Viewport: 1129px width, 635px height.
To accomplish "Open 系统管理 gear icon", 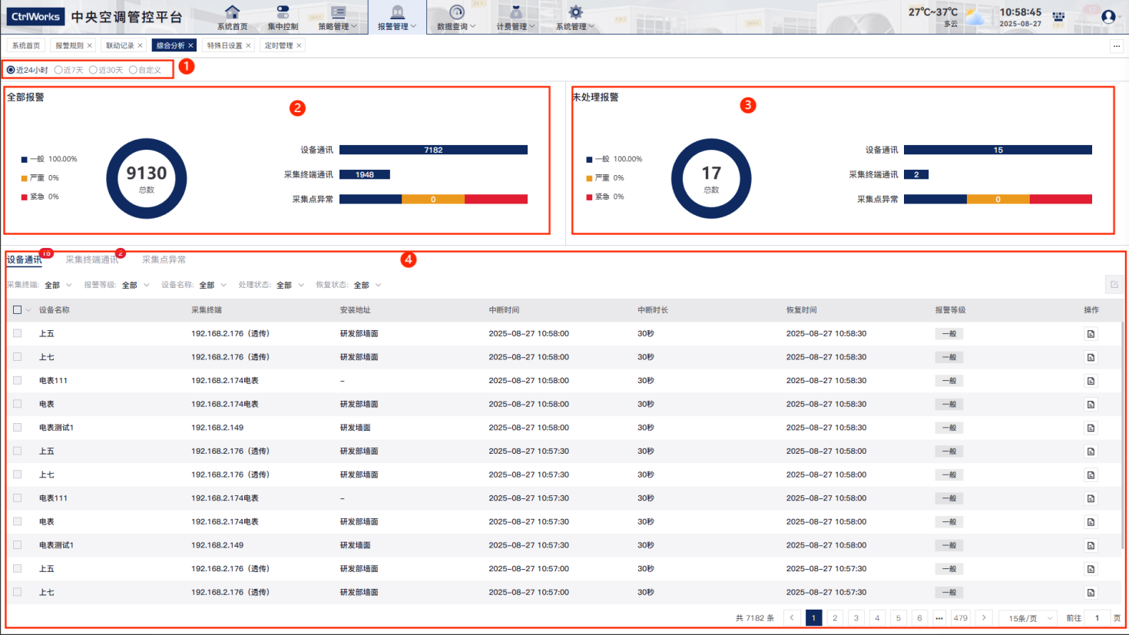I will pyautogui.click(x=575, y=12).
